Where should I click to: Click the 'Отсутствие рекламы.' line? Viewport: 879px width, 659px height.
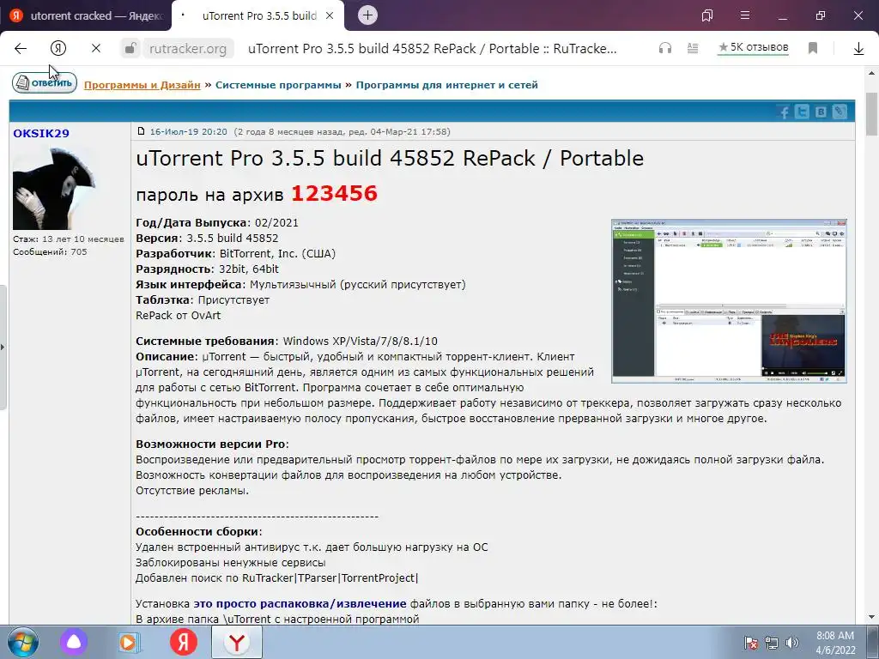192,491
